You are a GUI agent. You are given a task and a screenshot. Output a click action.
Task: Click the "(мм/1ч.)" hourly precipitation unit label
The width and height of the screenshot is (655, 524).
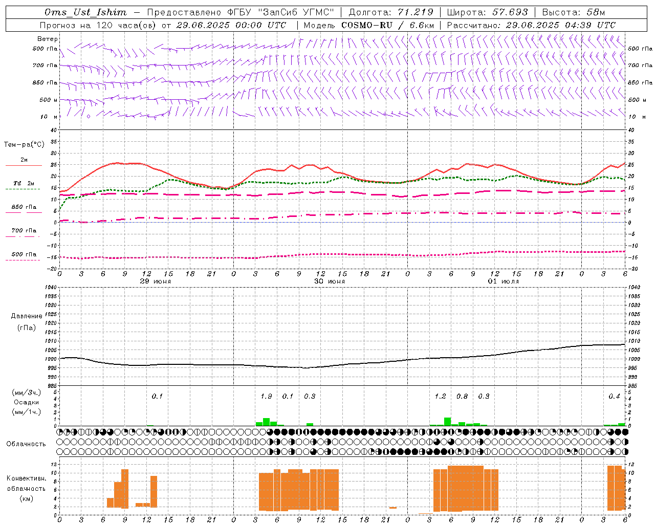(27, 411)
